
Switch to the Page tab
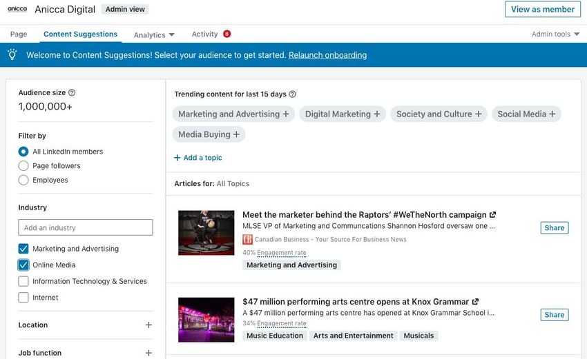pyautogui.click(x=19, y=34)
